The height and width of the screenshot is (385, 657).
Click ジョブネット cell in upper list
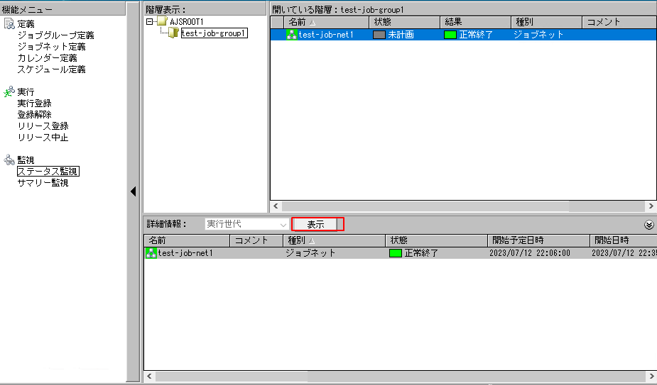tap(538, 35)
